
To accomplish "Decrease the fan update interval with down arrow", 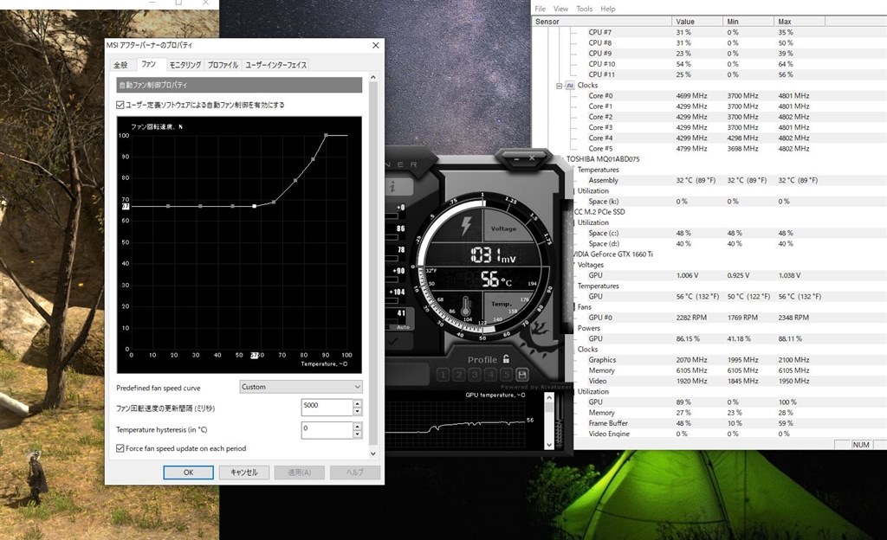I will click(x=357, y=411).
